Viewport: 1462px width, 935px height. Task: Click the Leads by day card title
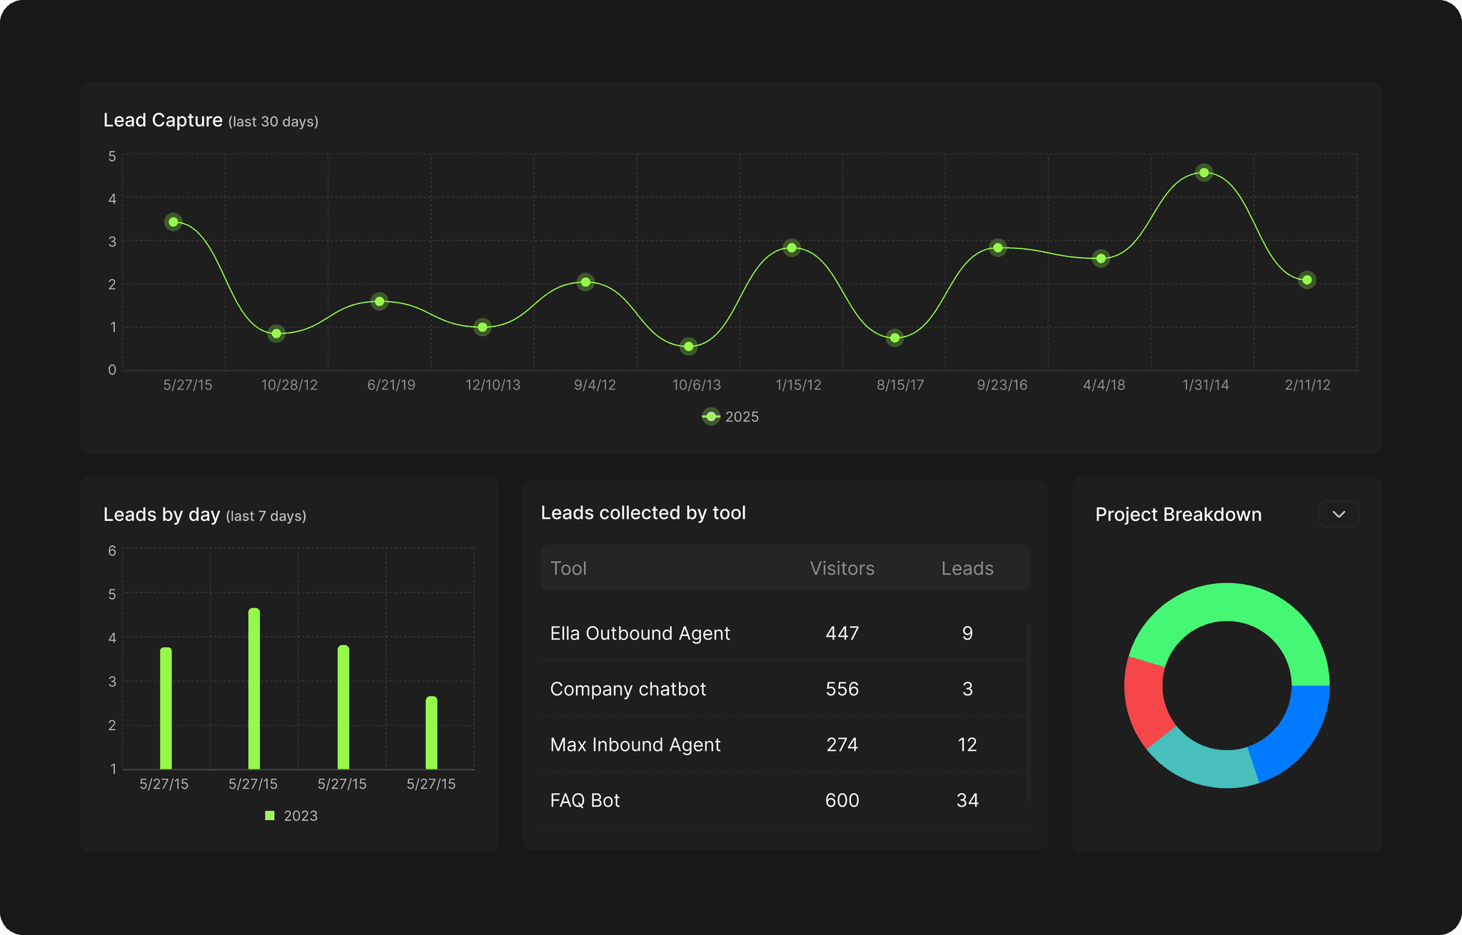pyautogui.click(x=161, y=515)
